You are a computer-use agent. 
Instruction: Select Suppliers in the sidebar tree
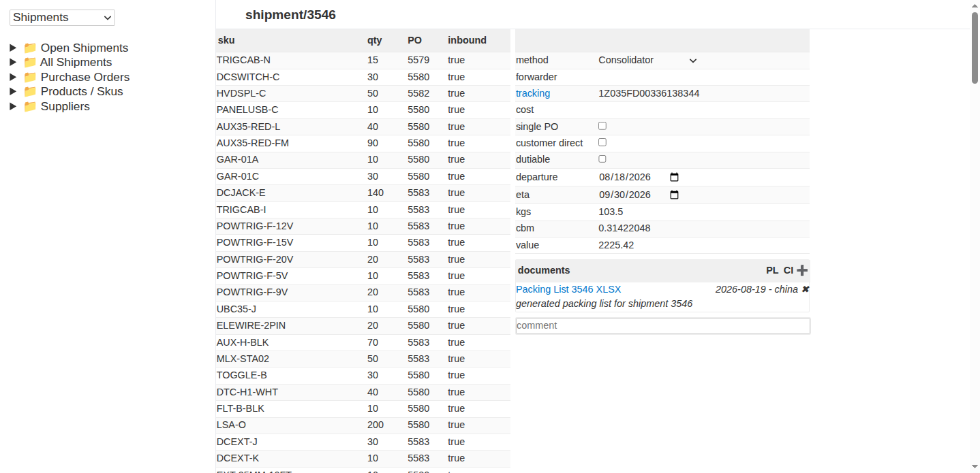click(65, 106)
